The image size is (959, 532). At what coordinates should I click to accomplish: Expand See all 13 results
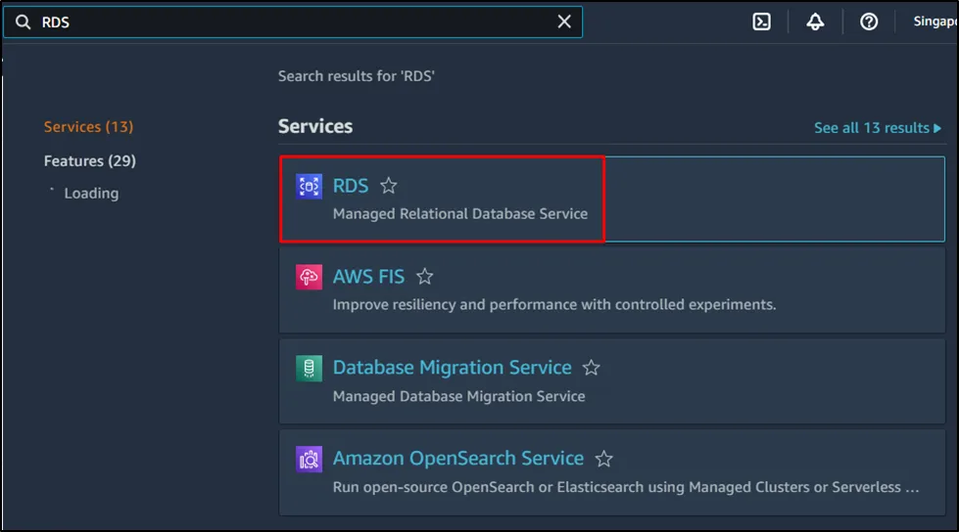877,128
